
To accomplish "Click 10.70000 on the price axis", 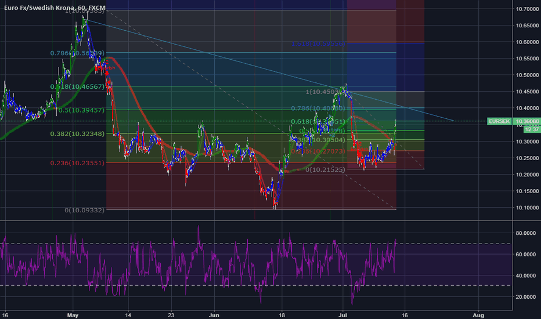I will point(527,9).
